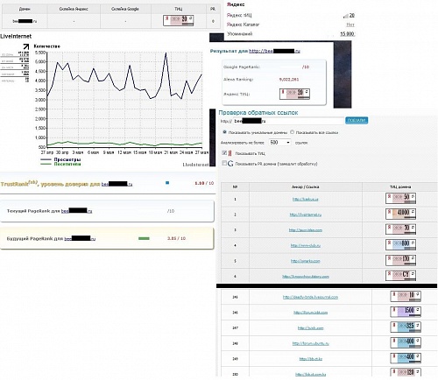Image resolution: width=438 pixels, height=380 pixels.
Task: Open the deadly-birds.livejournal.com link
Action: point(310,297)
